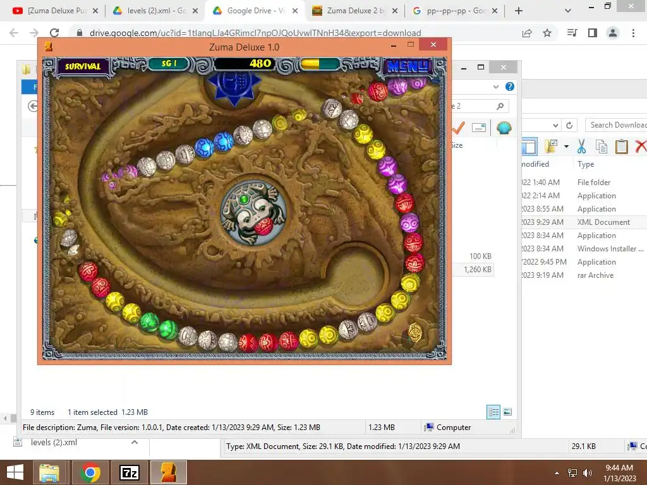647x485 pixels.
Task: Click the orange checkmark icon
Action: 458,128
